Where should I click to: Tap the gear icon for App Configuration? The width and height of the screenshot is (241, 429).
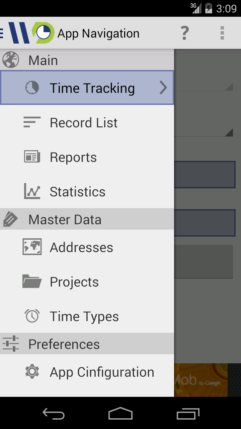(x=32, y=372)
